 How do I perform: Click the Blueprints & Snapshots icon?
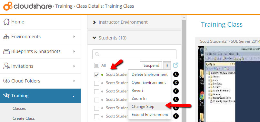coord(6,51)
